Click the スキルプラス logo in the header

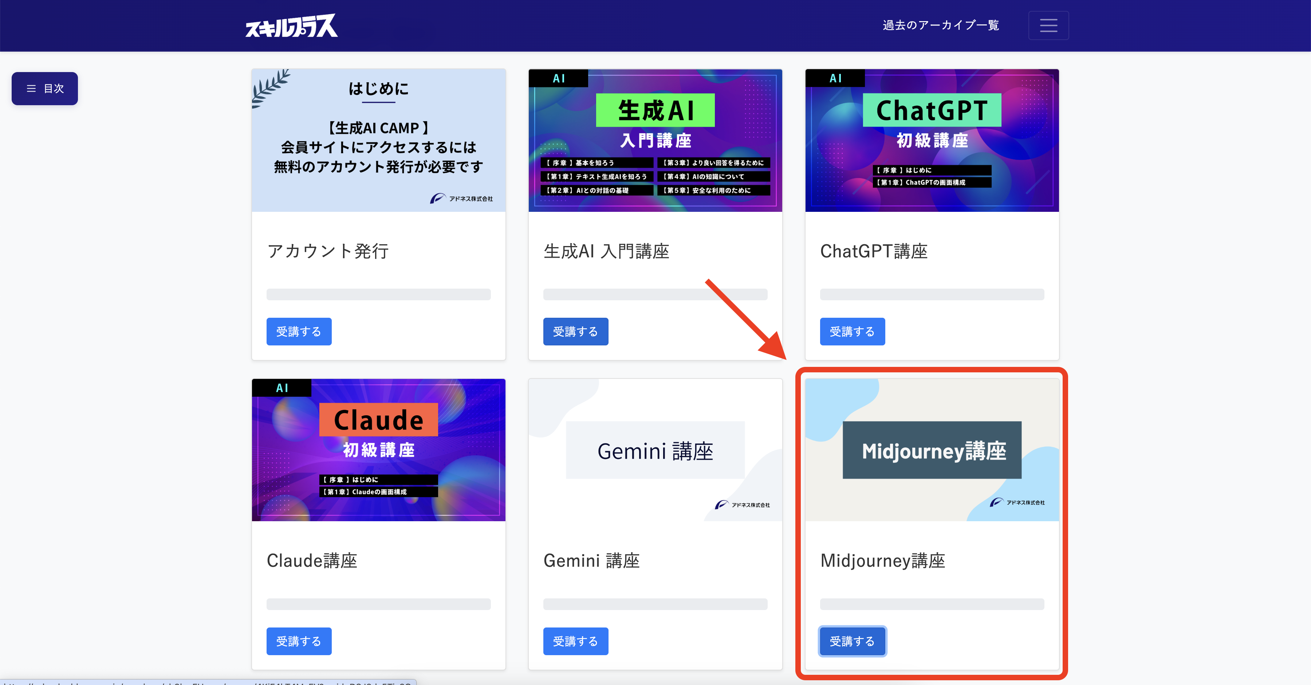click(x=292, y=25)
